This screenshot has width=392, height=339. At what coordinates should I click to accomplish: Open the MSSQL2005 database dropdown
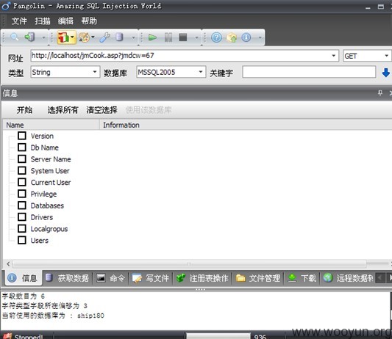point(201,72)
